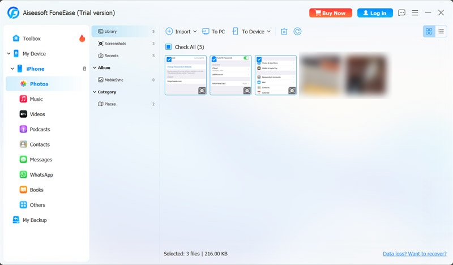Collapse the iPhone tree node
453x265 pixels.
coord(12,69)
